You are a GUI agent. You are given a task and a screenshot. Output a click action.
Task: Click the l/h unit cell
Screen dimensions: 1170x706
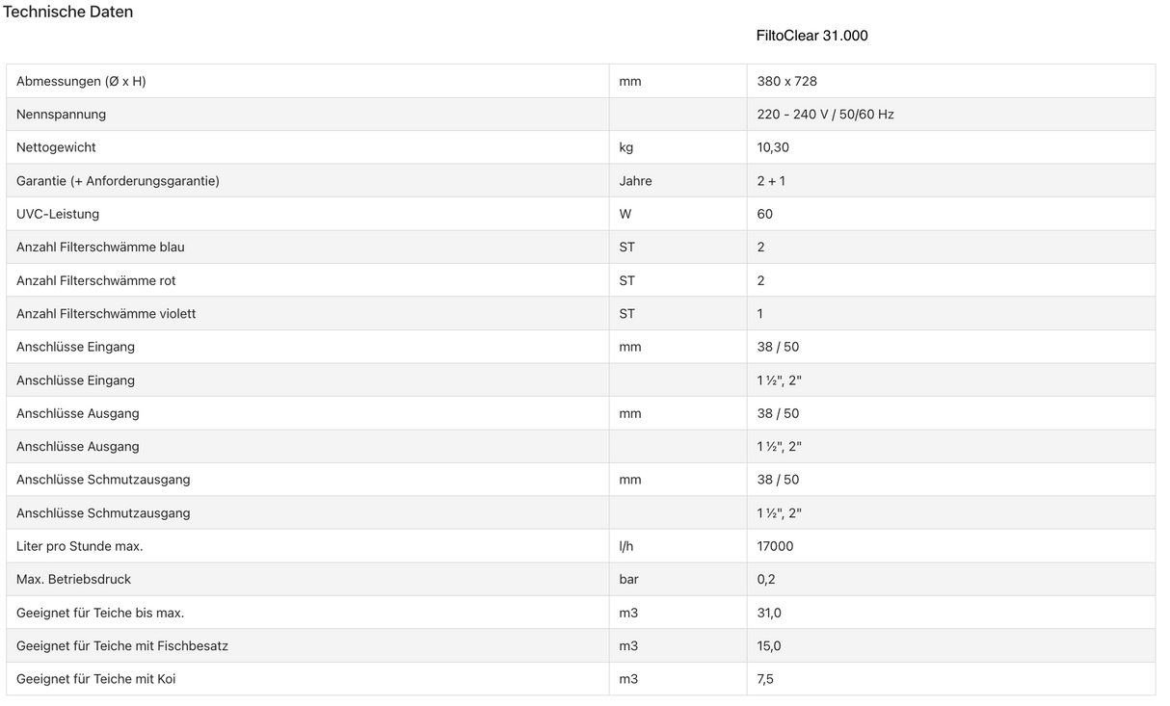626,546
